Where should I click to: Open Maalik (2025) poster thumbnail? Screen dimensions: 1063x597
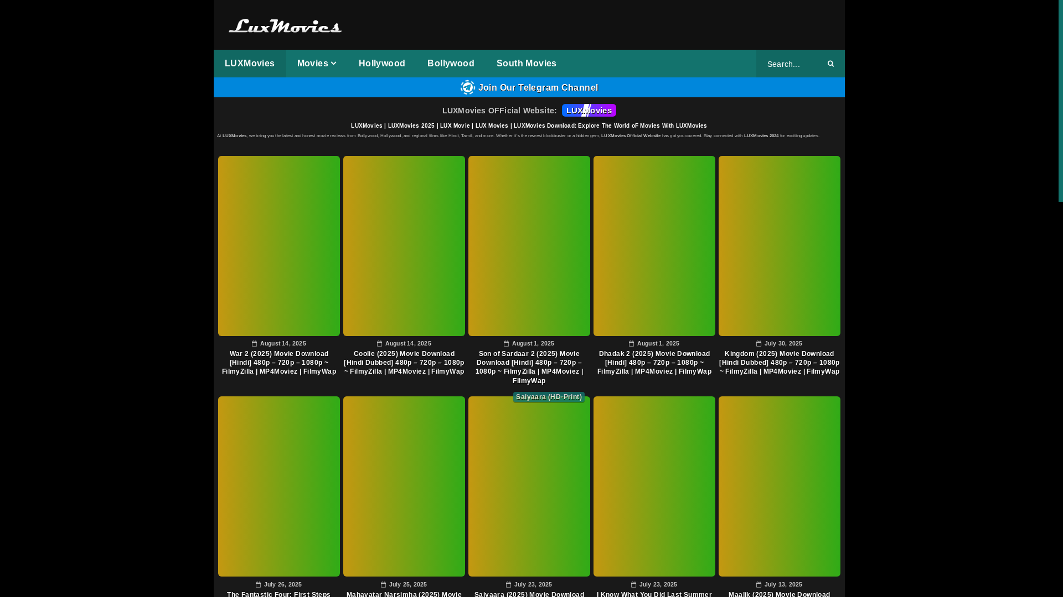coord(780,486)
